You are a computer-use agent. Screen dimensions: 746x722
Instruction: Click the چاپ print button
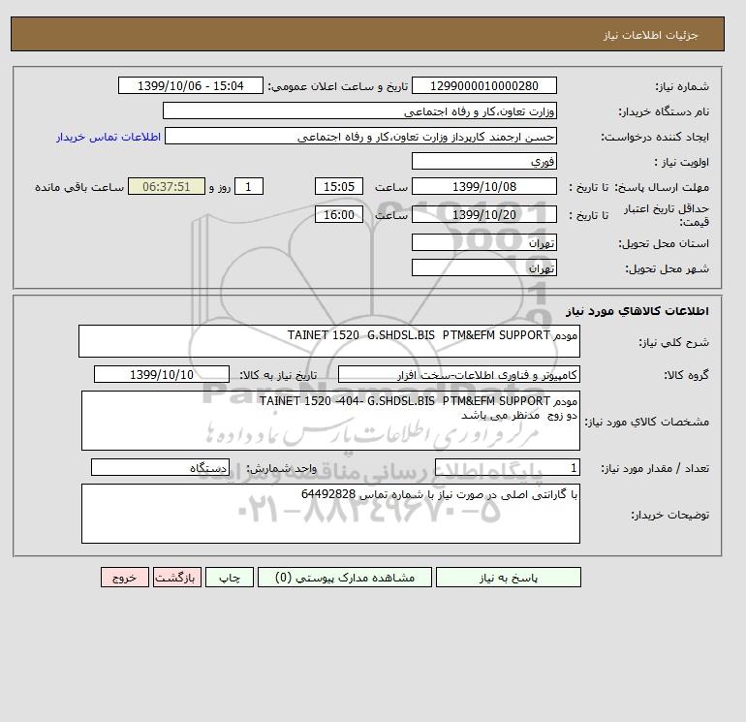[x=230, y=578]
